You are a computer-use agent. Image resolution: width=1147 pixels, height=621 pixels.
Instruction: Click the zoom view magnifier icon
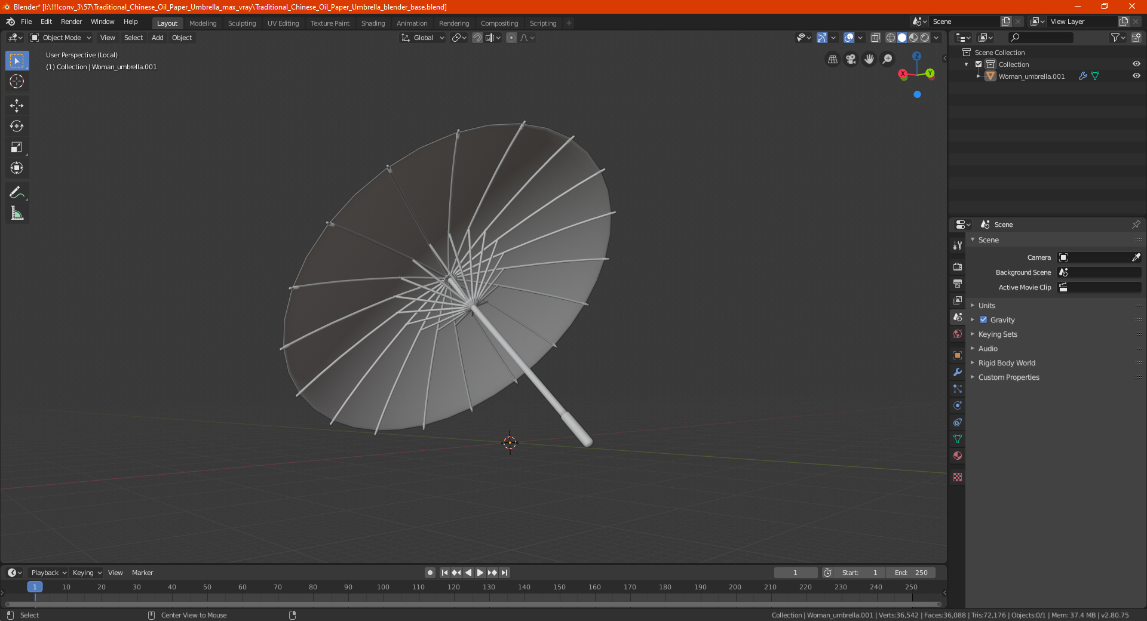click(x=888, y=59)
